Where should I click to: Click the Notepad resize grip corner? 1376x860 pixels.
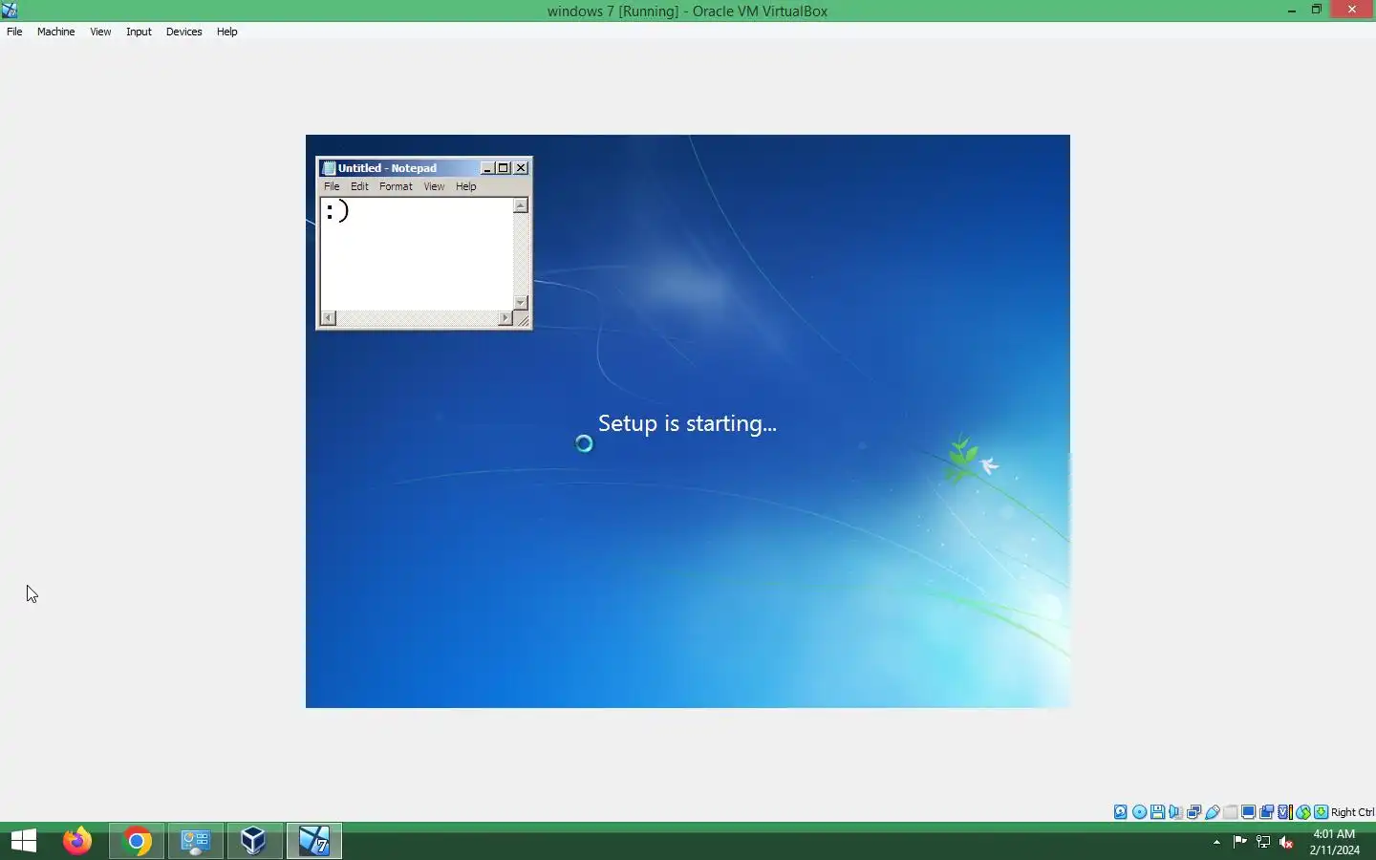coord(523,320)
